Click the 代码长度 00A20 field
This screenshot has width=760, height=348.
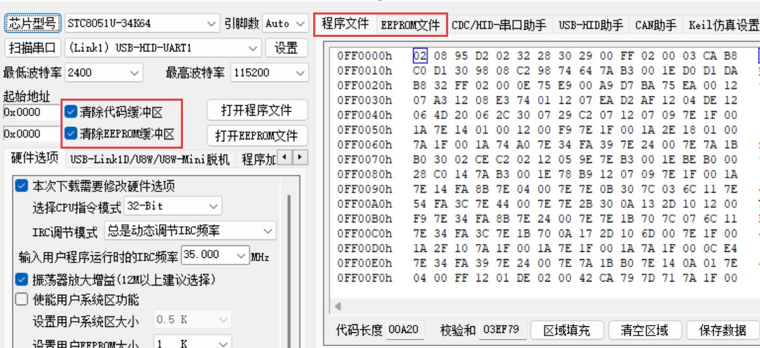[405, 330]
